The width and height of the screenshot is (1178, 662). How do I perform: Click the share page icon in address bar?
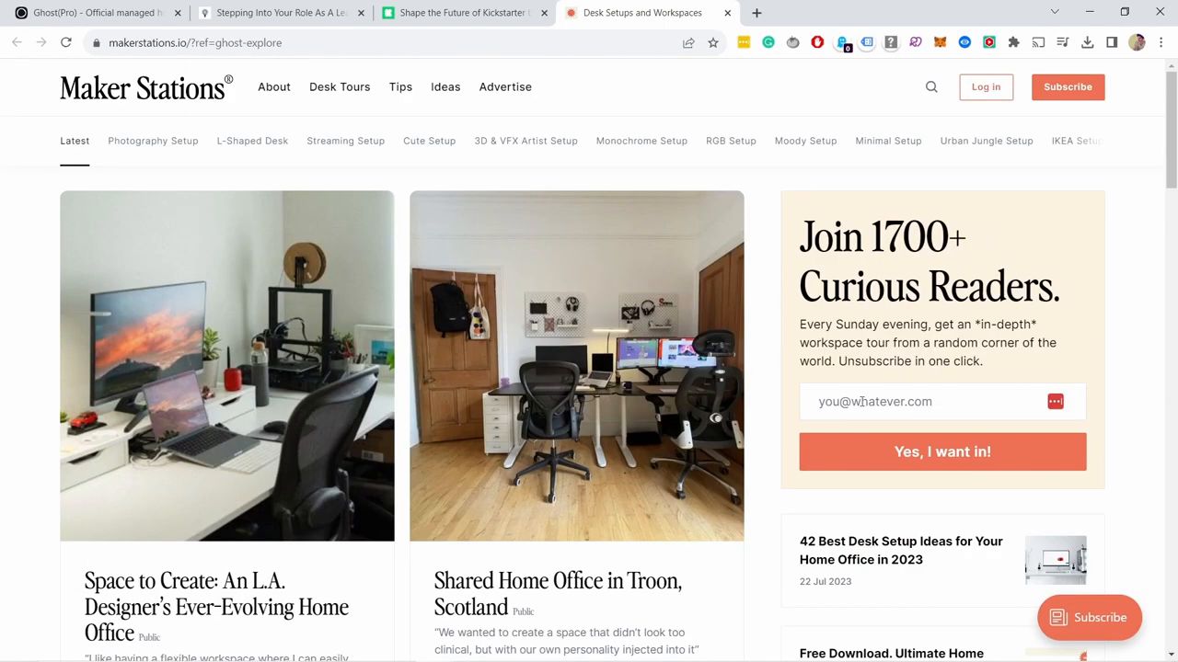[688, 42]
